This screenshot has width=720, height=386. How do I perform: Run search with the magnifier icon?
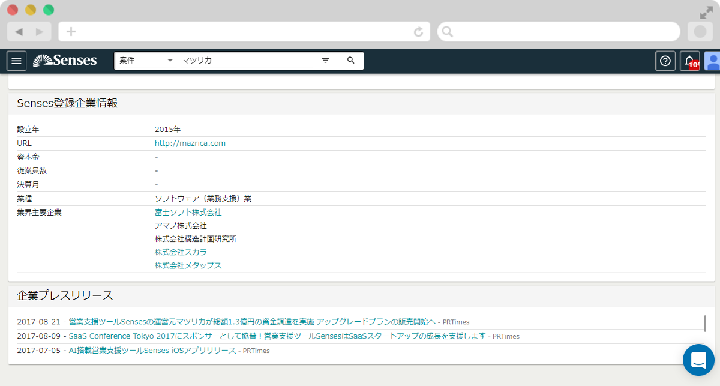(351, 61)
